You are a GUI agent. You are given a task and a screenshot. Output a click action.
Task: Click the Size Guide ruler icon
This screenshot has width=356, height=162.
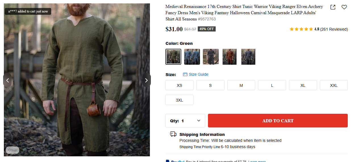coord(185,74)
